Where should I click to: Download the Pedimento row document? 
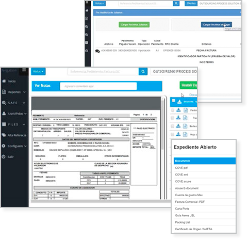pyautogui.click(x=178, y=110)
